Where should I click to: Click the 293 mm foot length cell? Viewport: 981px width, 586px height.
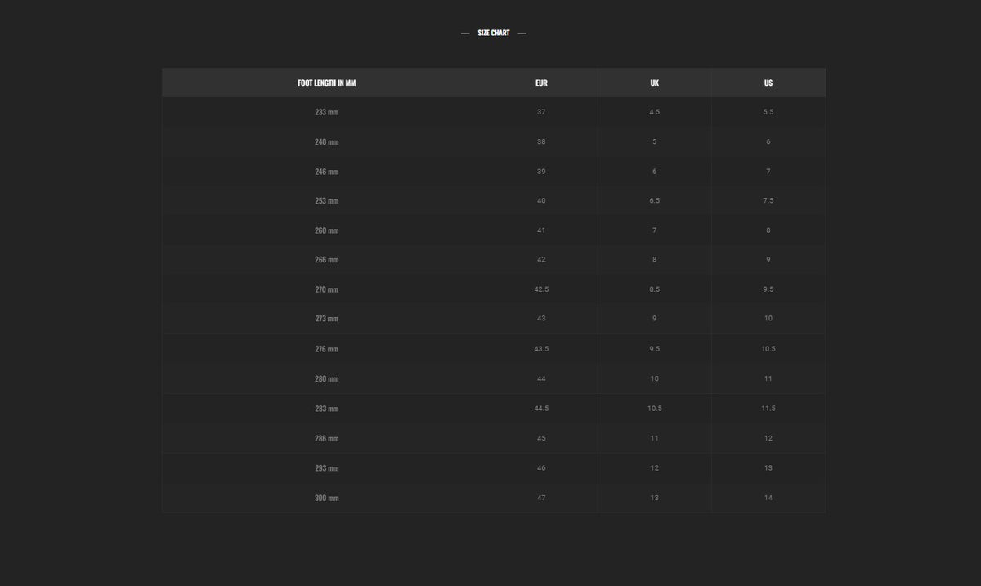(327, 468)
